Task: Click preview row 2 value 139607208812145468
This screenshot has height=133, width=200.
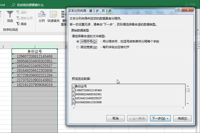Action: (x=88, y=90)
